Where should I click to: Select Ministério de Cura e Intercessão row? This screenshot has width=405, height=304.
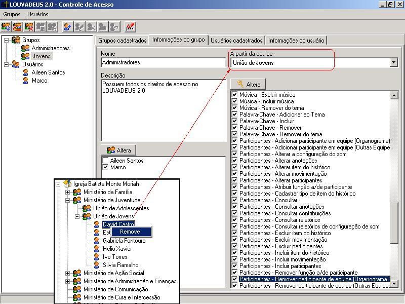pyautogui.click(x=121, y=297)
